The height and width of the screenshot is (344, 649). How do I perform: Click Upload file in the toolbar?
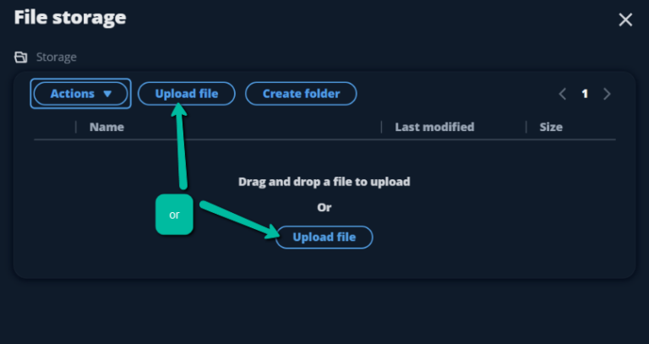click(x=187, y=94)
